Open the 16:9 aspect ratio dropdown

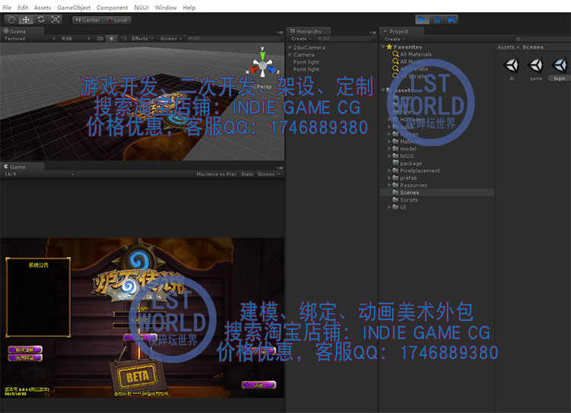point(39,174)
